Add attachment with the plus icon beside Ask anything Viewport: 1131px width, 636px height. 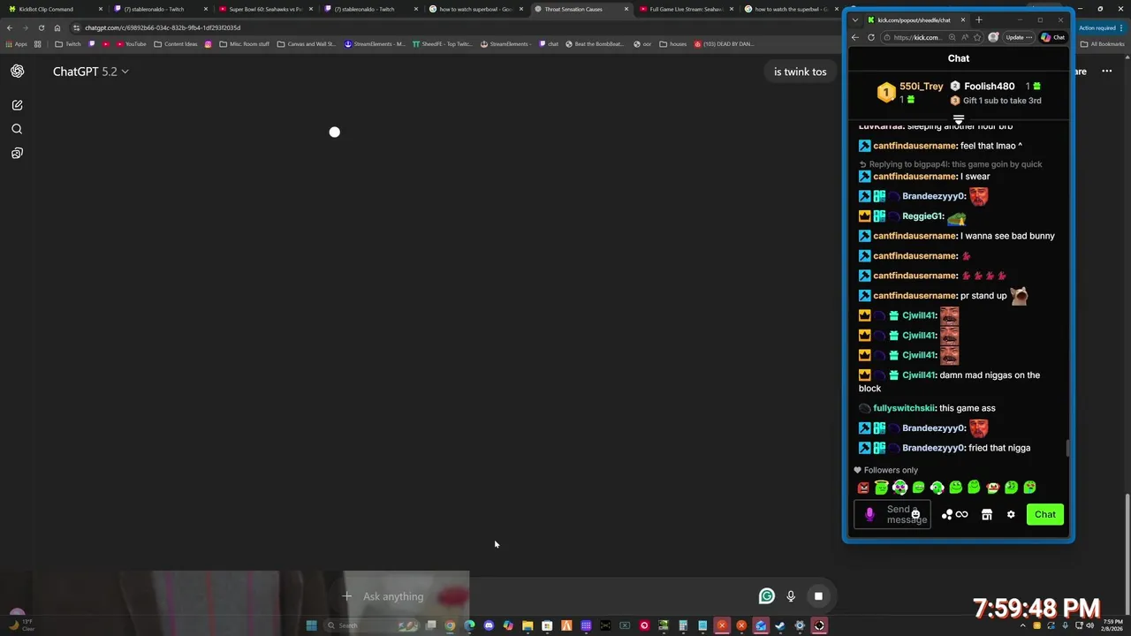pyautogui.click(x=346, y=596)
